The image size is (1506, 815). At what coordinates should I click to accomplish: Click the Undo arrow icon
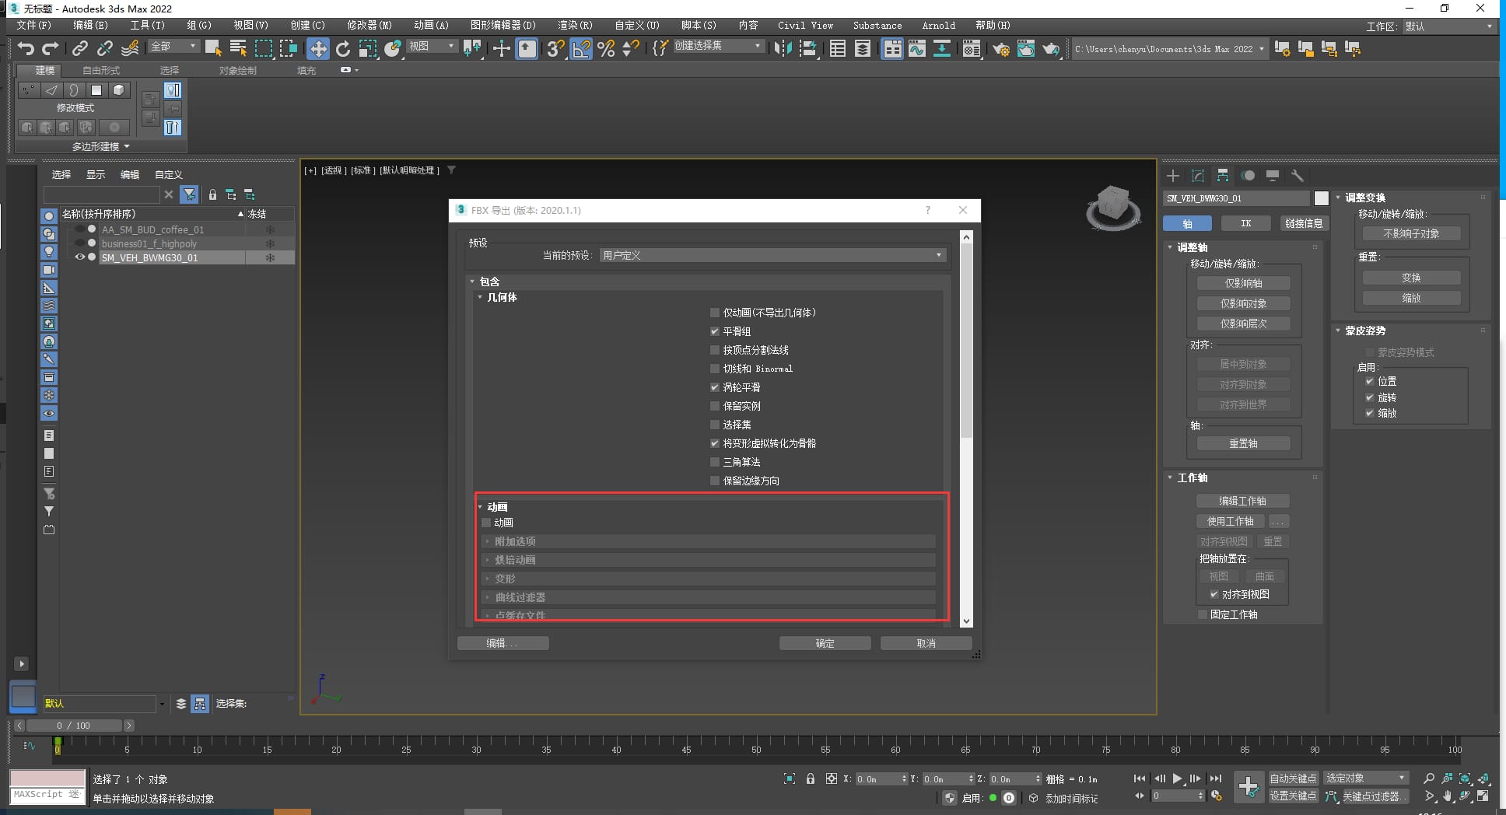pos(26,49)
